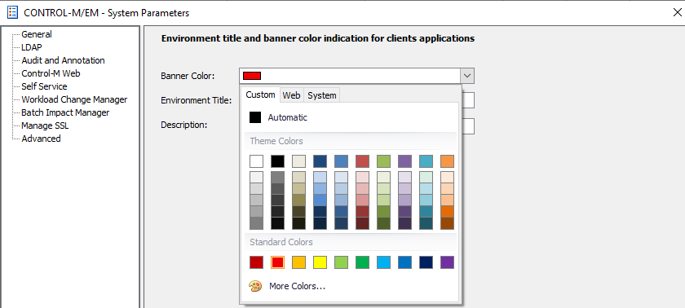Pick the black theme color swatch
The height and width of the screenshot is (308, 685).
click(x=277, y=161)
